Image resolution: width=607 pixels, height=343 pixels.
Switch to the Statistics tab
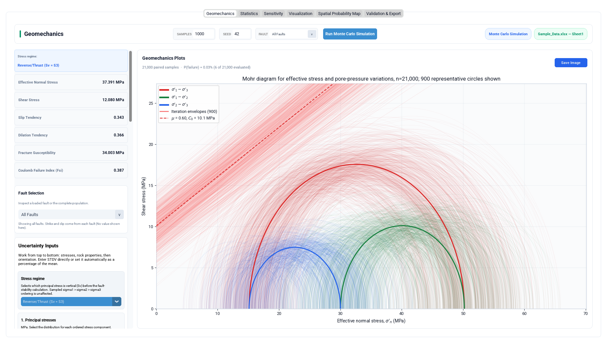pos(249,13)
